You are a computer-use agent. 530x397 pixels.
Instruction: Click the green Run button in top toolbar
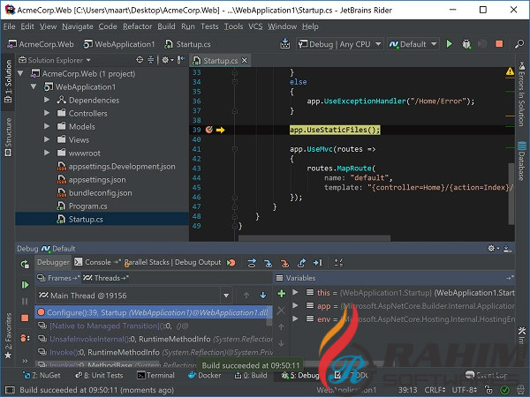click(x=449, y=43)
